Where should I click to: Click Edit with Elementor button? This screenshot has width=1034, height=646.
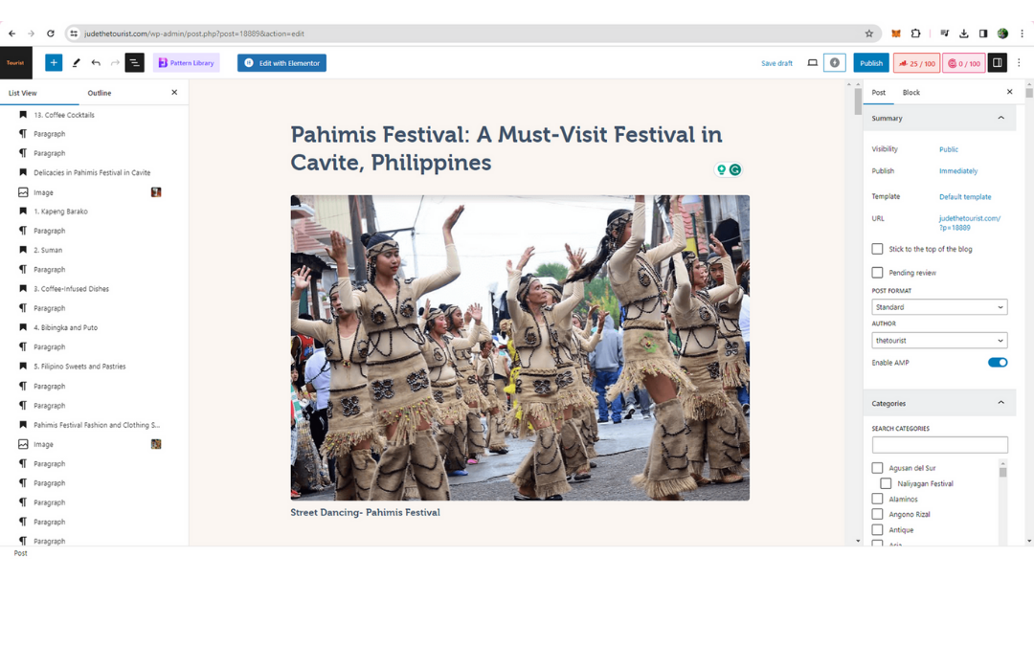coord(281,62)
